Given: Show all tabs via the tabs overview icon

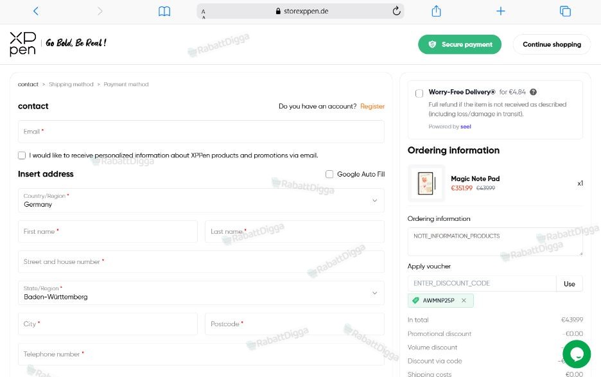Looking at the screenshot, I should [x=565, y=11].
